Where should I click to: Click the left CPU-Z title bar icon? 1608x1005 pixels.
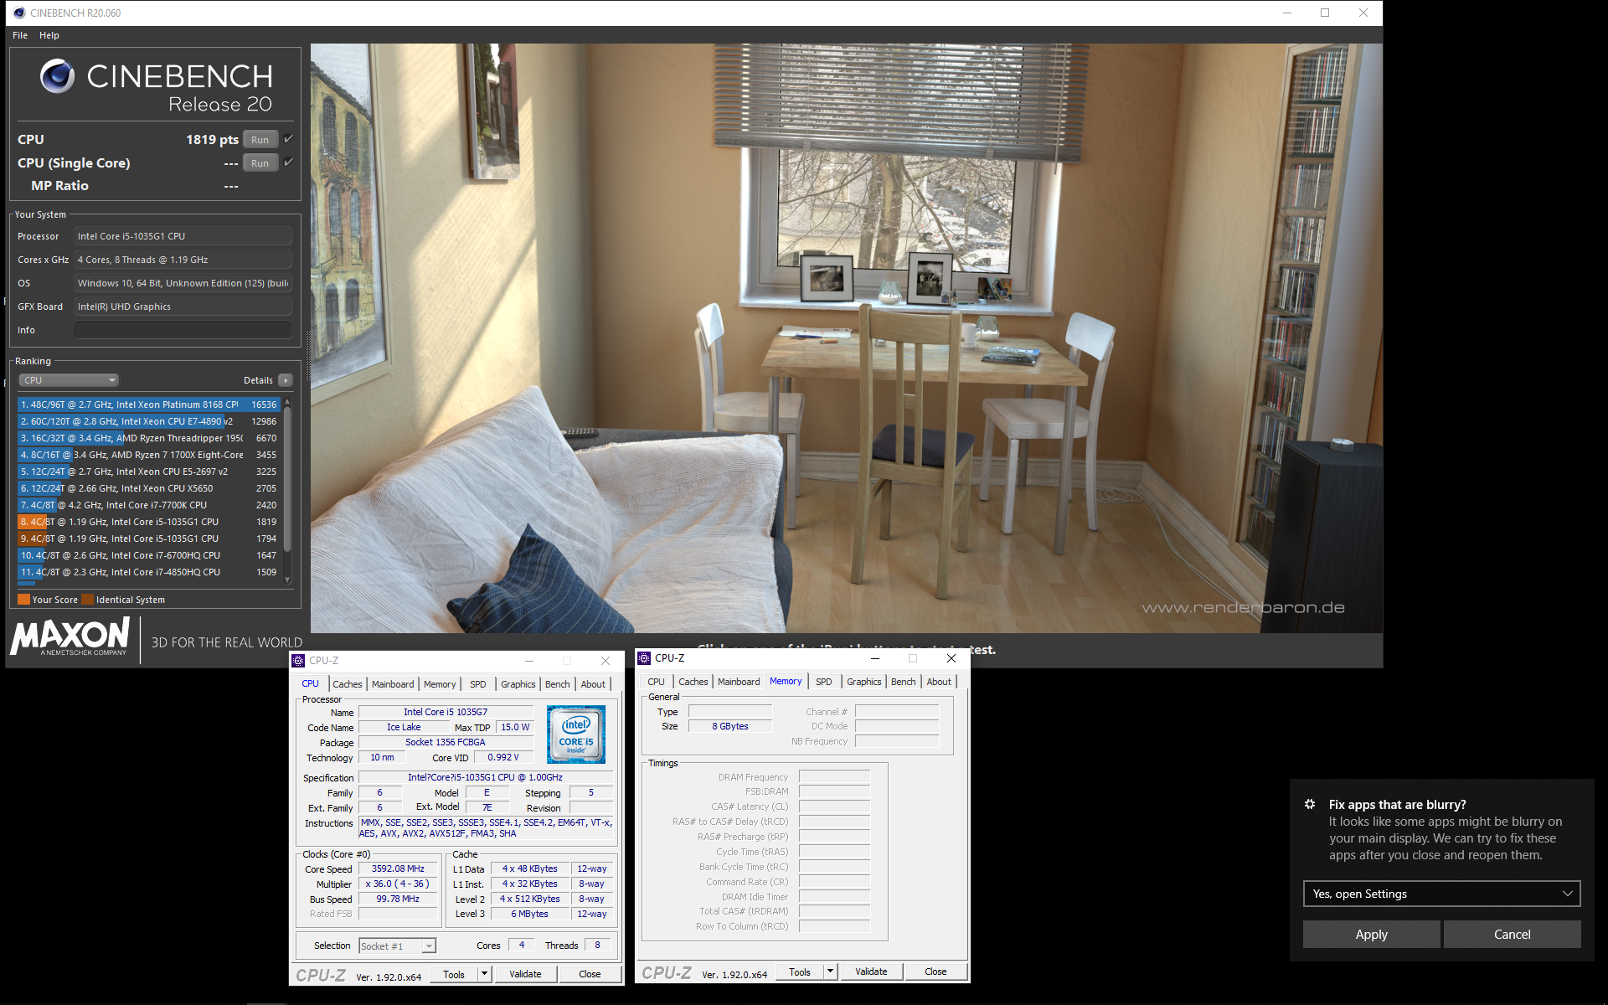click(x=298, y=661)
